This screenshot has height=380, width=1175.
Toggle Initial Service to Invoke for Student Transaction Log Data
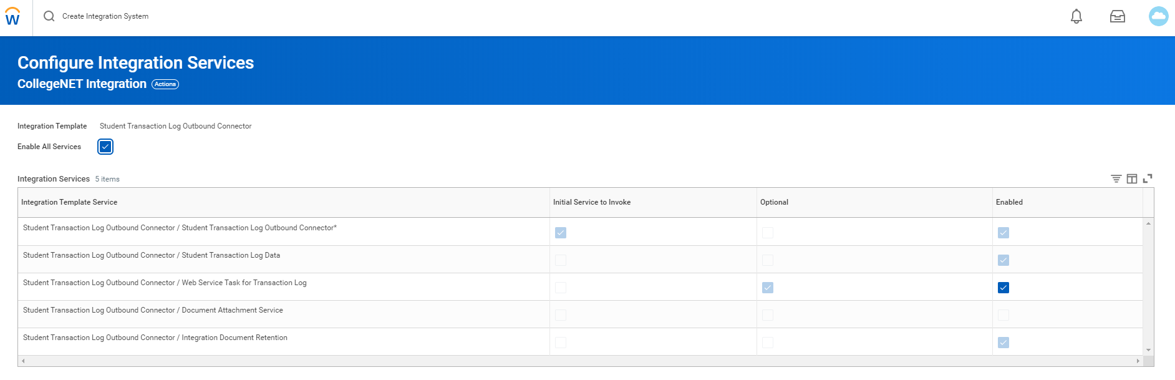coord(561,260)
